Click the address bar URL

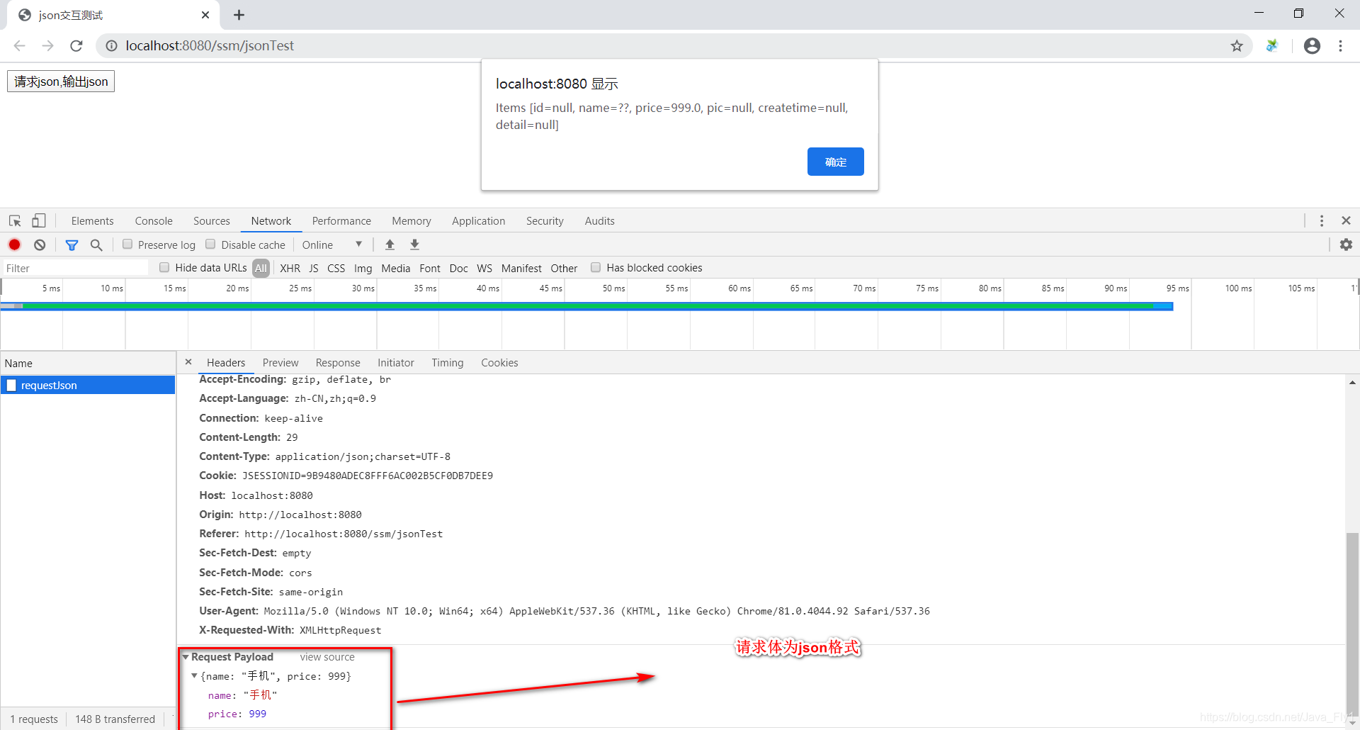(x=210, y=45)
